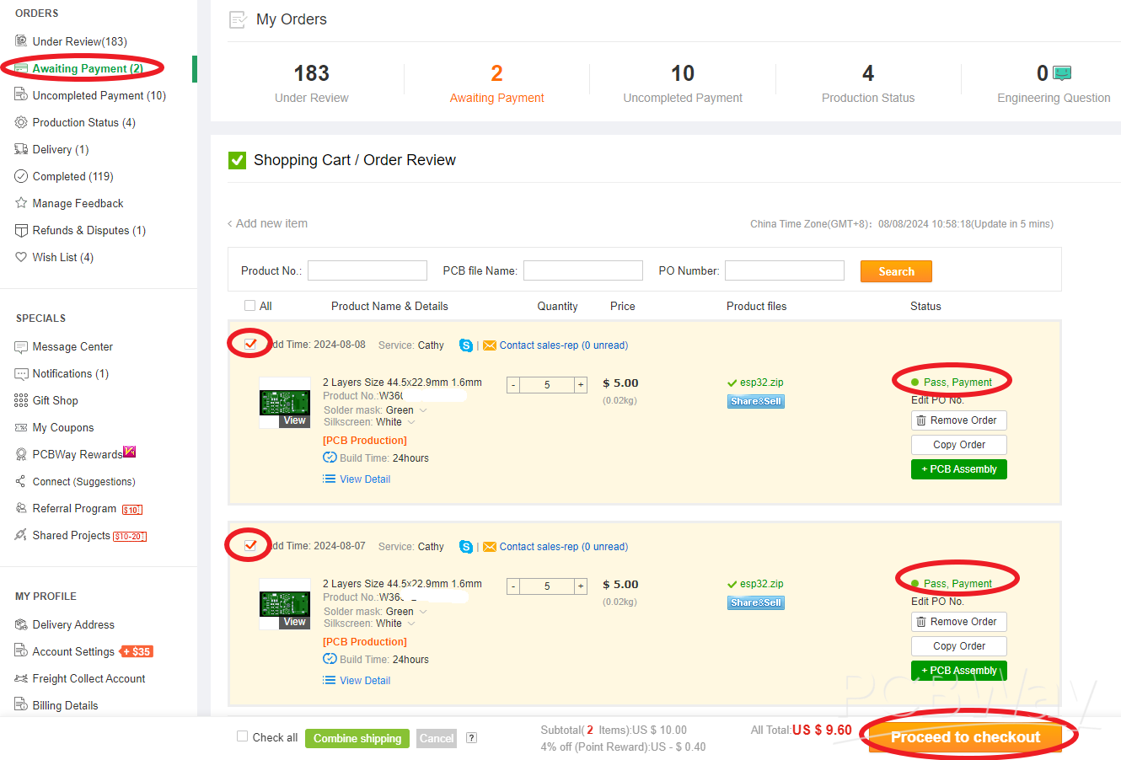Click the Skype icon in first order
Viewport: 1121px width, 760px height.
click(x=465, y=345)
